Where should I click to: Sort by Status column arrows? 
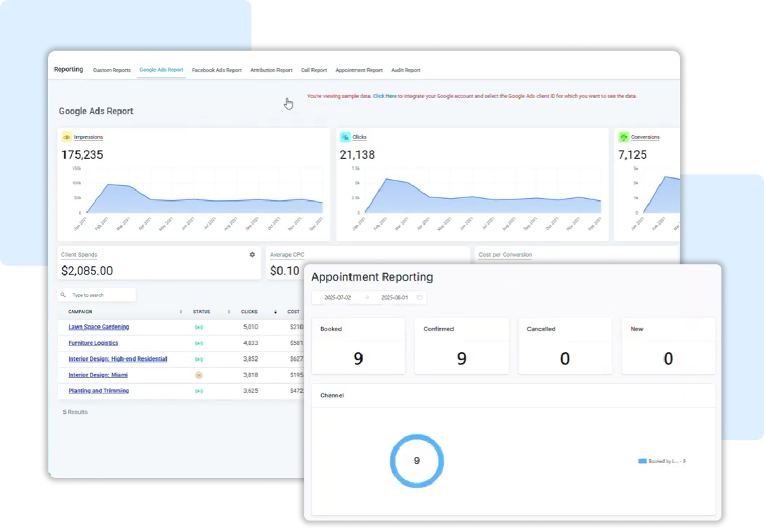click(229, 312)
